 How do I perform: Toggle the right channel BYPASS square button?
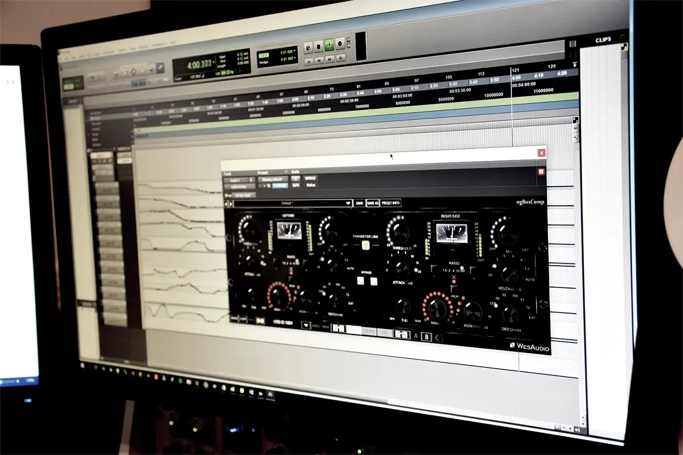point(373,281)
